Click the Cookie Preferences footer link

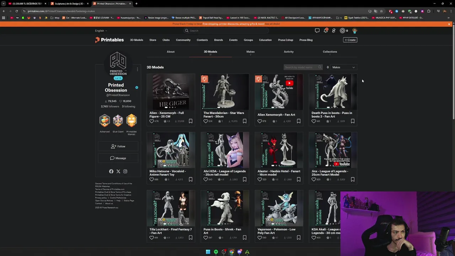pos(118,198)
